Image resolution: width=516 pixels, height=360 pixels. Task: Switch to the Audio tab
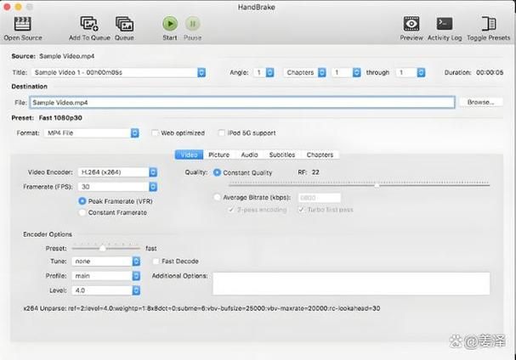click(249, 155)
